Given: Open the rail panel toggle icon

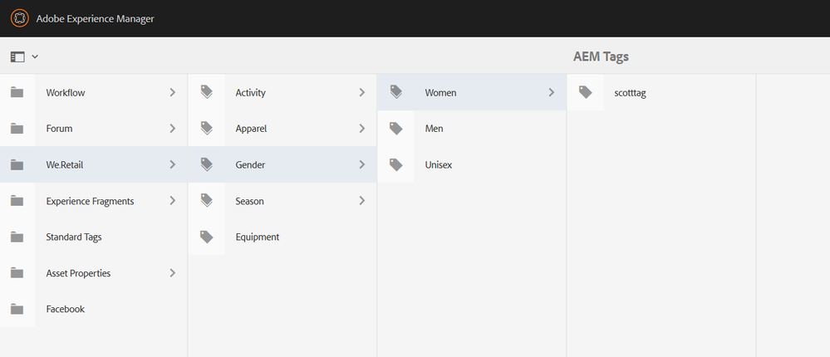Looking at the screenshot, I should [x=17, y=56].
